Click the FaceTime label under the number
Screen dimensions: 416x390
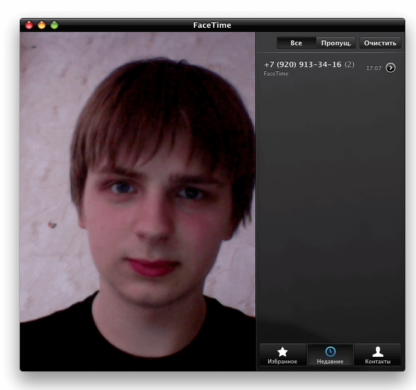coord(276,74)
